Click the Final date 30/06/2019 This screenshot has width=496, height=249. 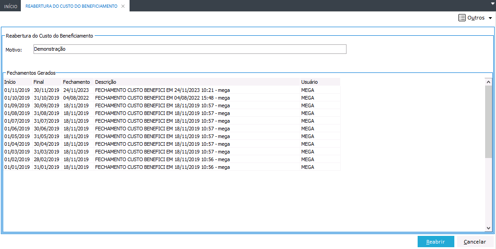pyautogui.click(x=47, y=129)
